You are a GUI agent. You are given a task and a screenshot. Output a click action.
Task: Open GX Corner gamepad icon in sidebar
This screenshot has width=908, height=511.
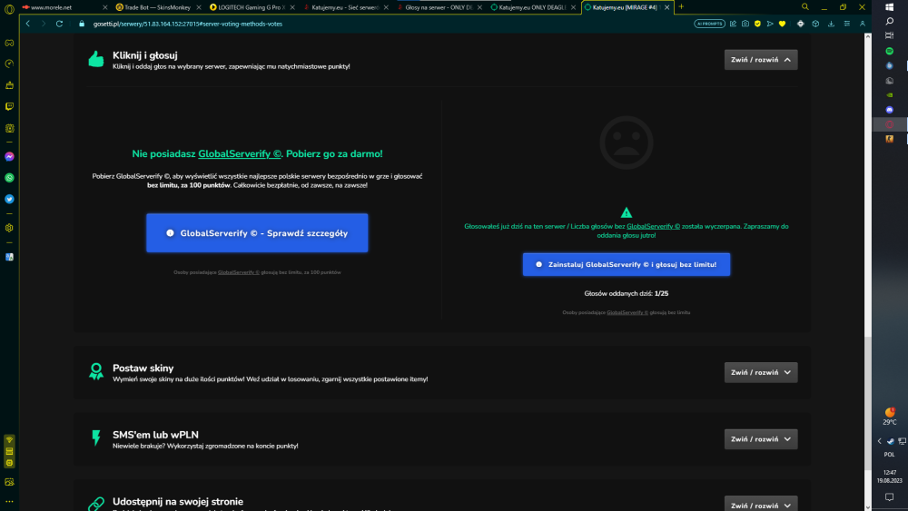pos(9,43)
